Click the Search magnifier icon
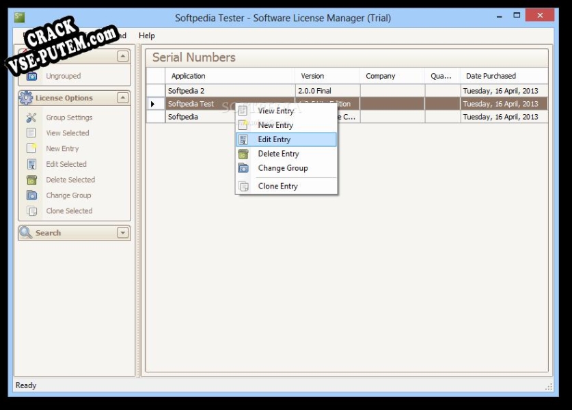 (x=26, y=232)
